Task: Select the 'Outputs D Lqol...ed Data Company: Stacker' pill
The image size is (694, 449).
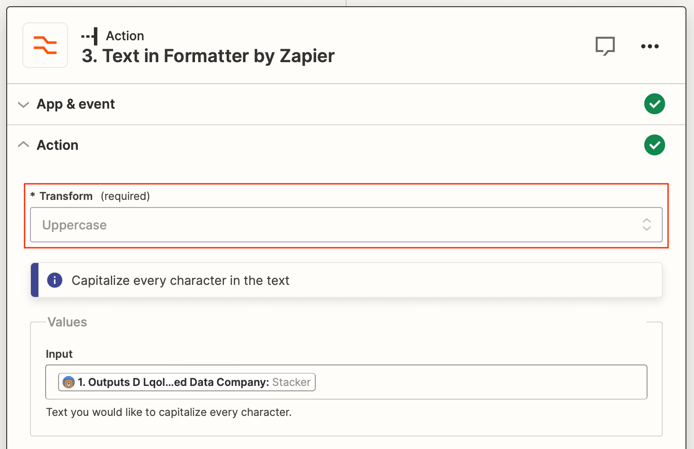Action: tap(186, 382)
